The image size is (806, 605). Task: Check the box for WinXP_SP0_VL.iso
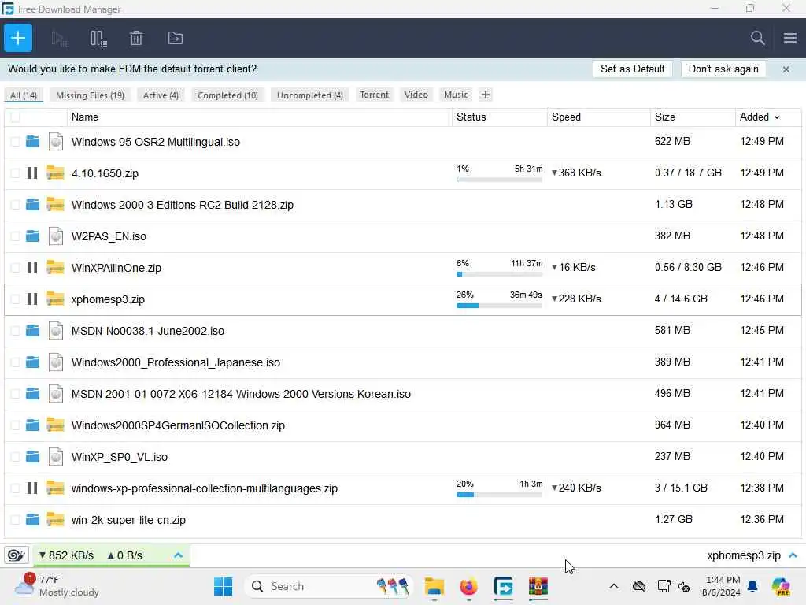coord(16,456)
